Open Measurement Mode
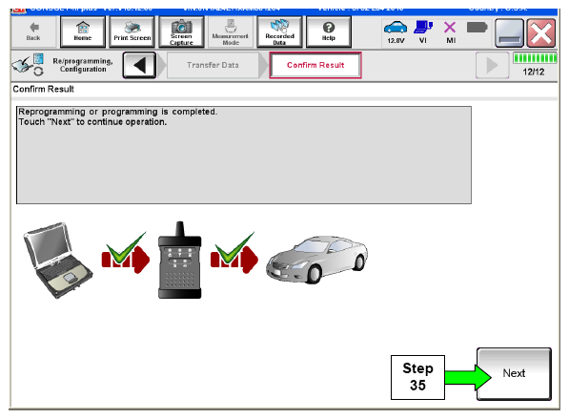This screenshot has width=569, height=419. [231, 32]
